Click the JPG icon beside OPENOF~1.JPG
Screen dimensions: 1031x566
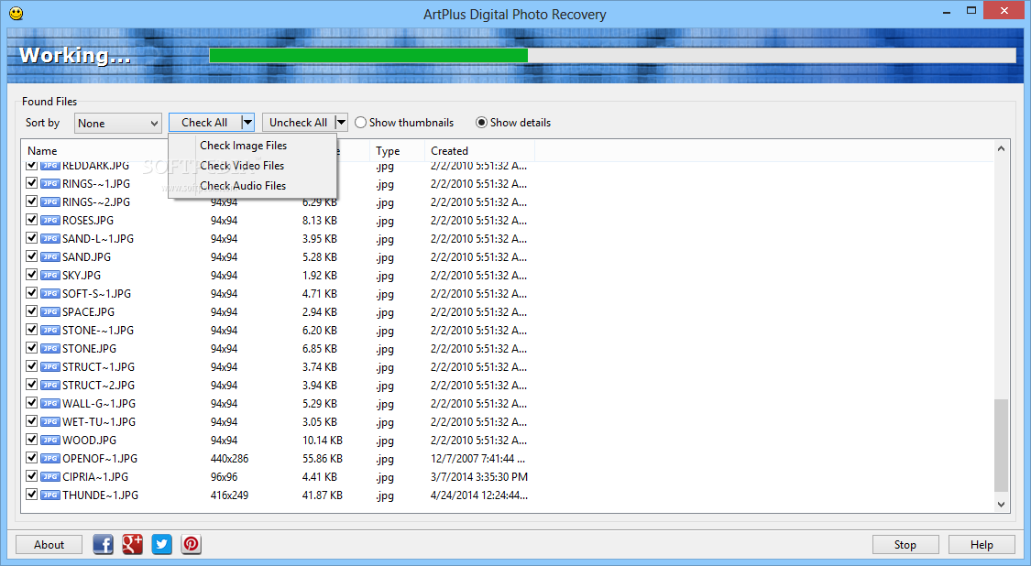[x=50, y=459]
